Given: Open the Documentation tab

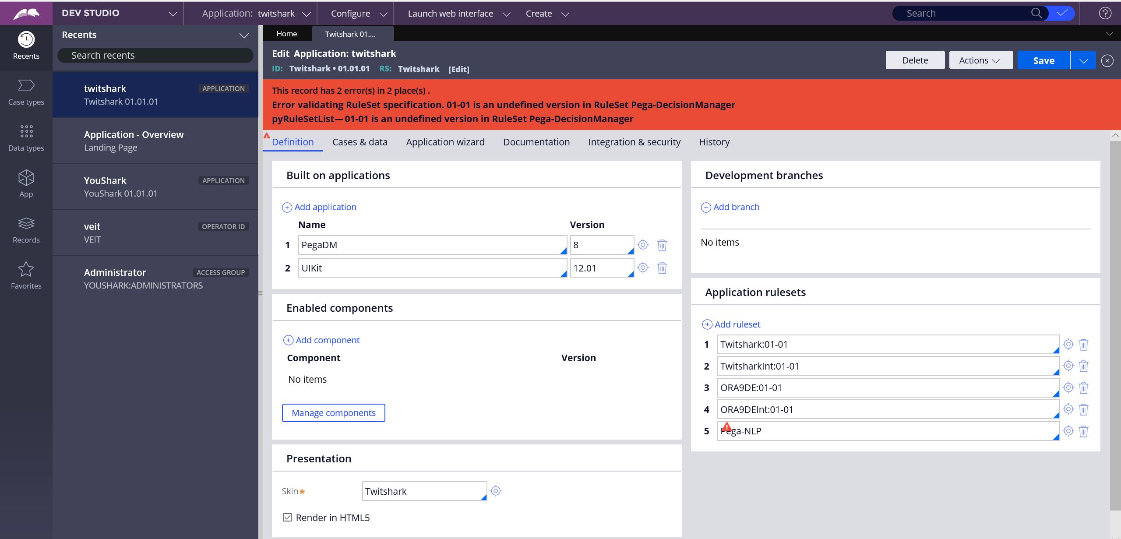Looking at the screenshot, I should click(536, 142).
